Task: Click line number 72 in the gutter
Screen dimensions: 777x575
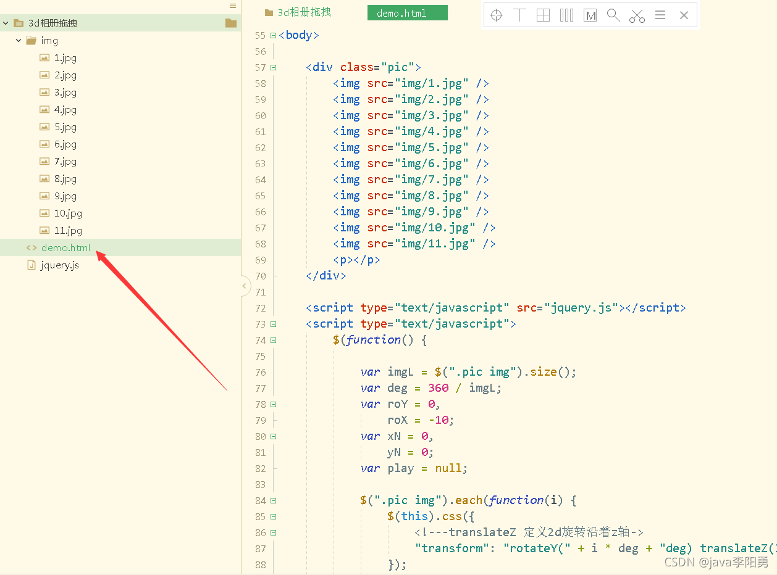Action: (x=260, y=308)
